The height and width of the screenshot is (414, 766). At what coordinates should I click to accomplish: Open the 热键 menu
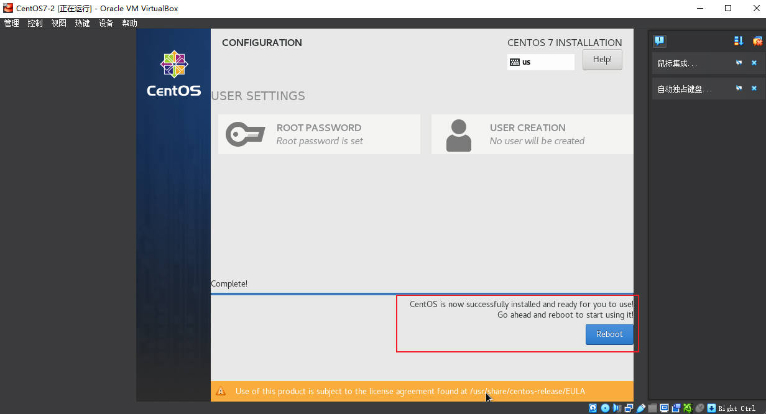[83, 23]
